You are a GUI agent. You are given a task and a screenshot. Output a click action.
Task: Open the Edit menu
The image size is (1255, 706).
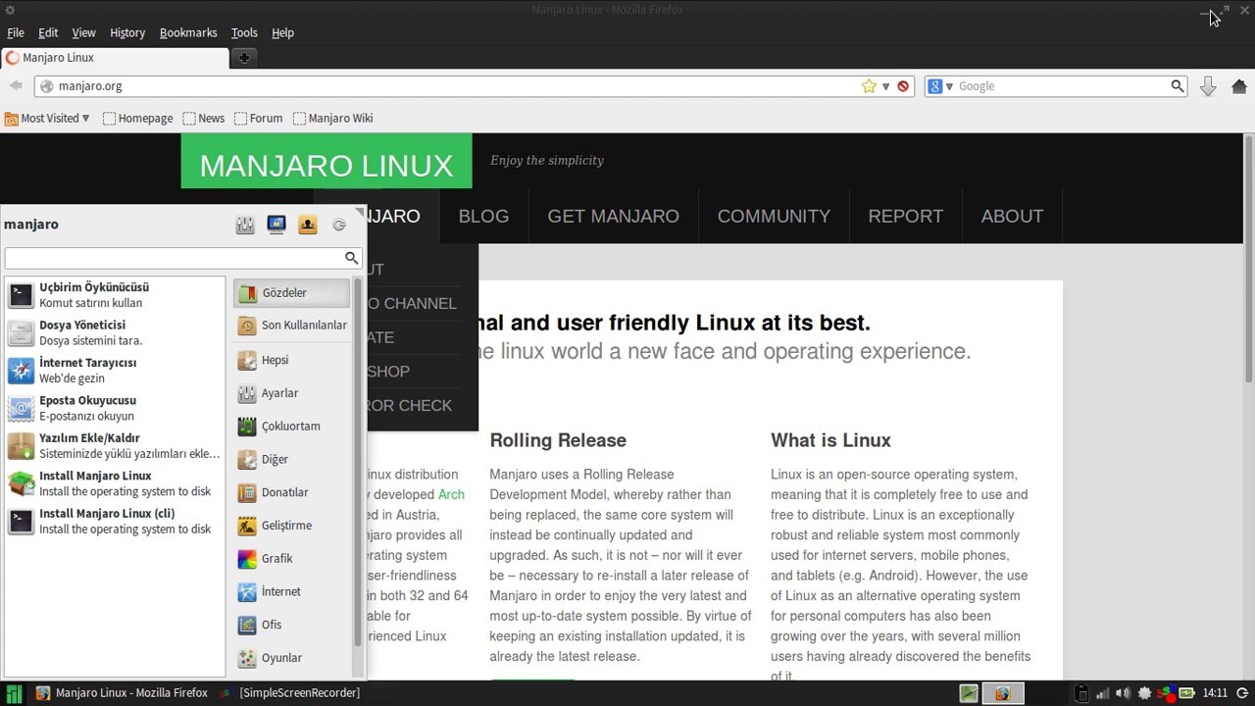(x=48, y=32)
